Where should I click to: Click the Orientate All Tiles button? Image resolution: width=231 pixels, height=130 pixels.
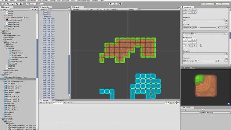click(206, 113)
